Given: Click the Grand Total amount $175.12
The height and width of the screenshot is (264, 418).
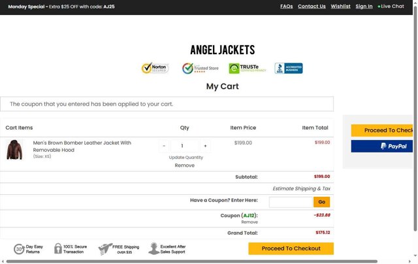Looking at the screenshot, I should tap(323, 233).
